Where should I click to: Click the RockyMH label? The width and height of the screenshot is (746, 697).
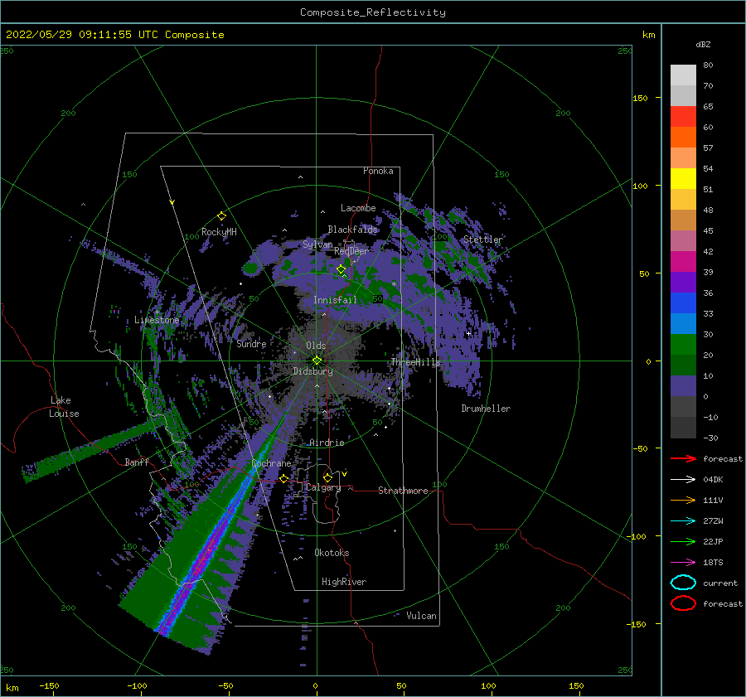tap(219, 232)
